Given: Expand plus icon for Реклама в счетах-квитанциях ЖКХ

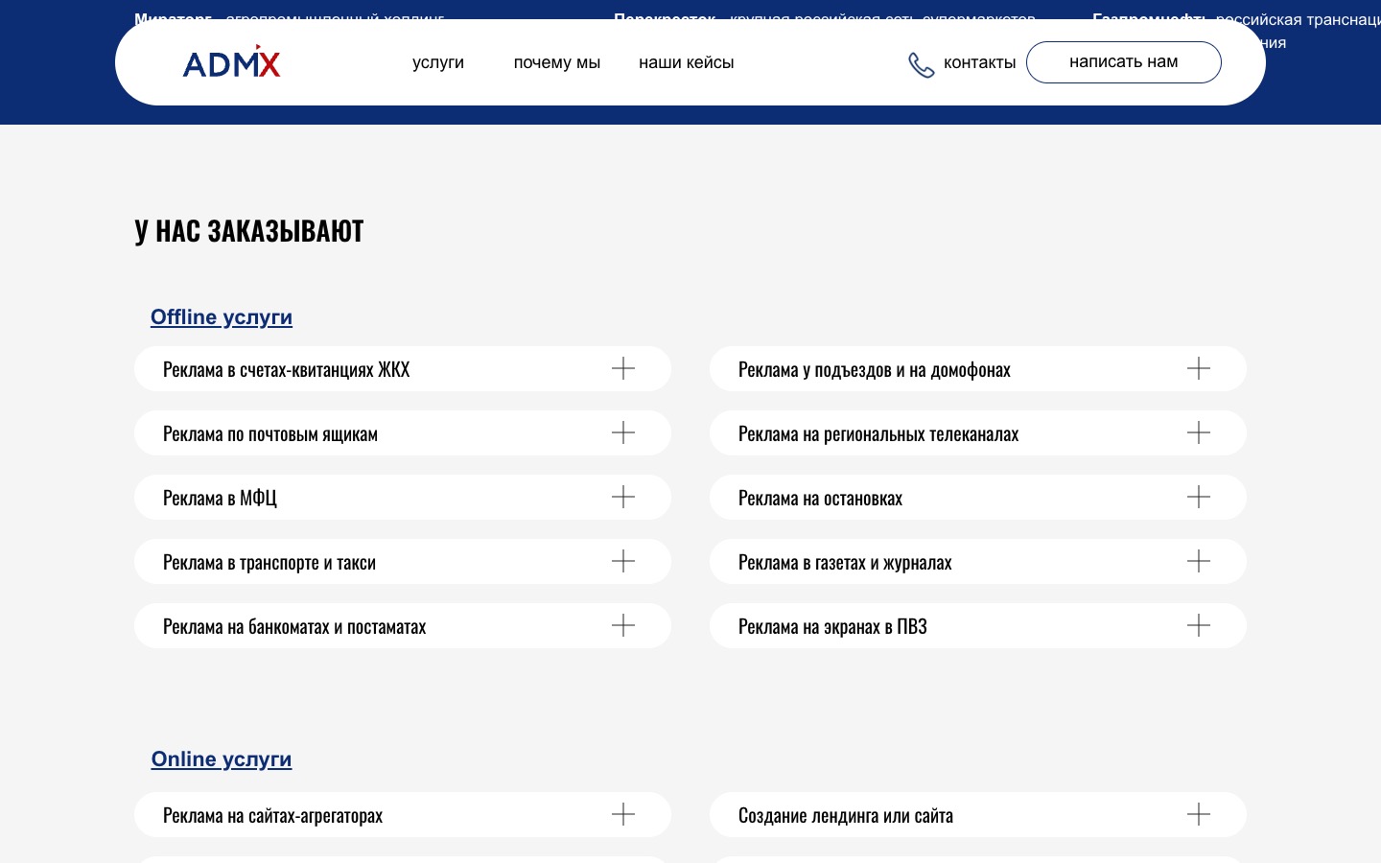Looking at the screenshot, I should click(623, 368).
